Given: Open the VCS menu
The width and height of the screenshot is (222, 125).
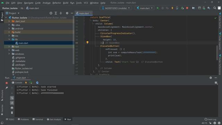Looking at the screenshot, I should [x=86, y=3].
